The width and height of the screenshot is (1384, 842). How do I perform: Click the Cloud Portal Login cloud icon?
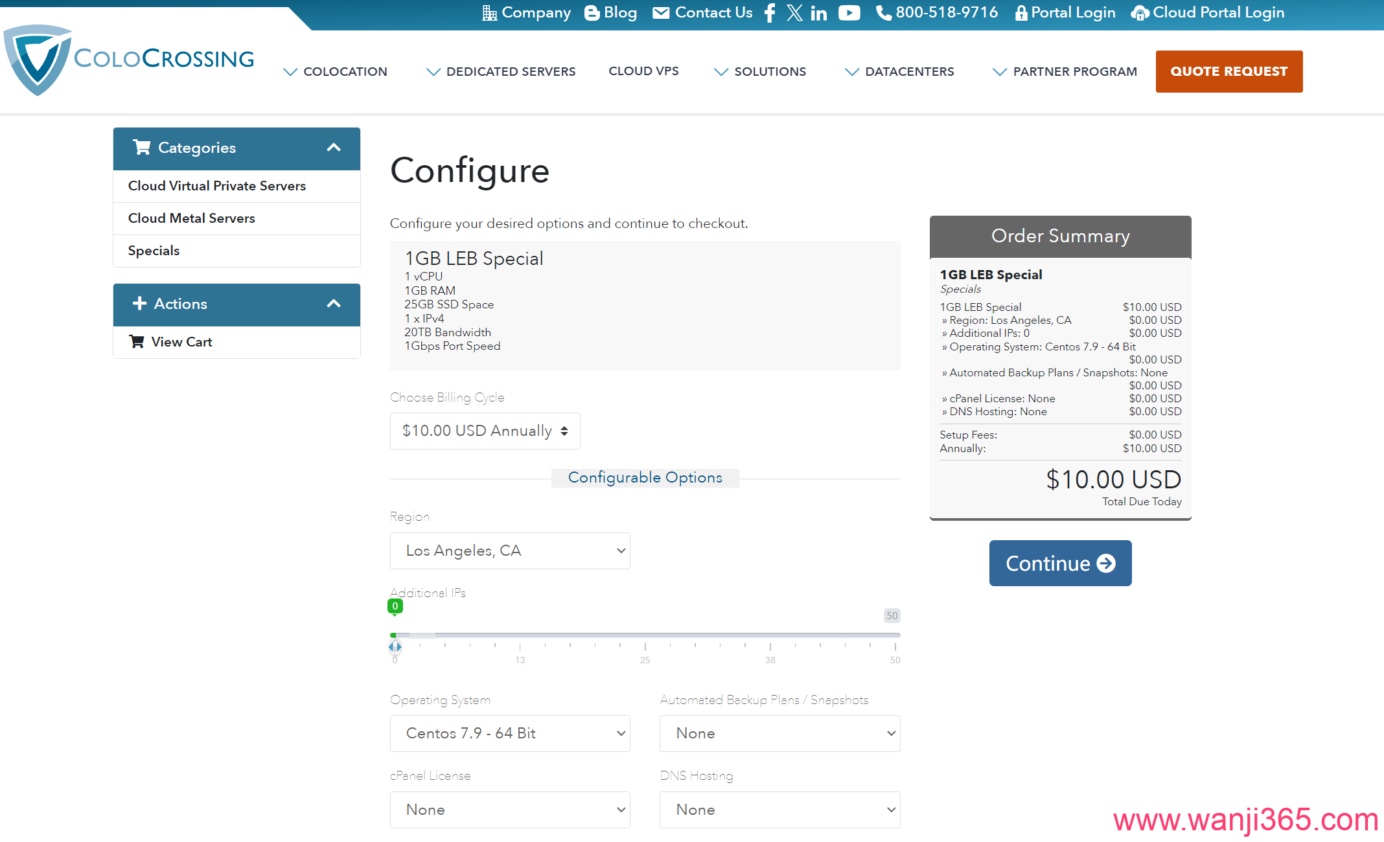(x=1140, y=13)
